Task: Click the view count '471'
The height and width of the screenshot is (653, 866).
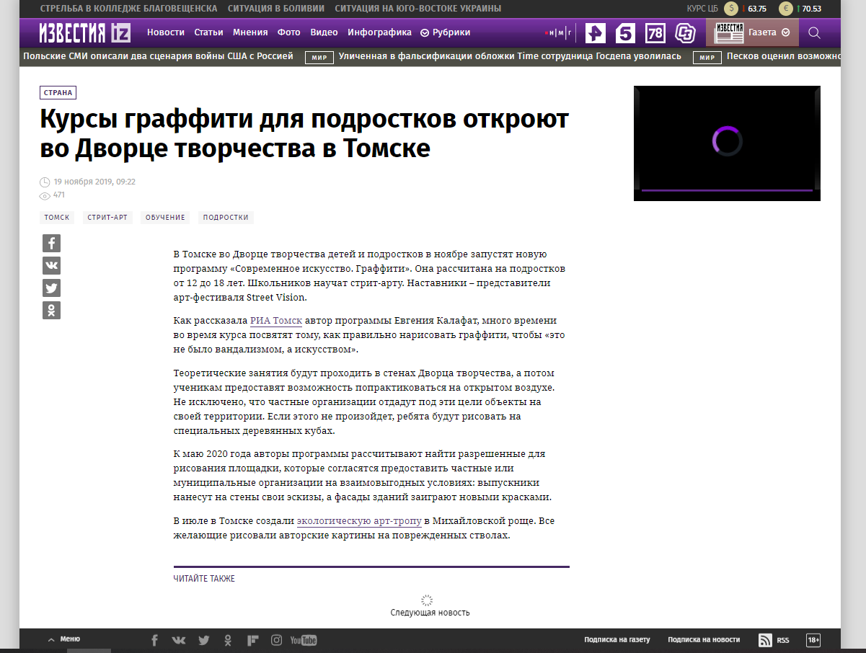Action: 59,195
